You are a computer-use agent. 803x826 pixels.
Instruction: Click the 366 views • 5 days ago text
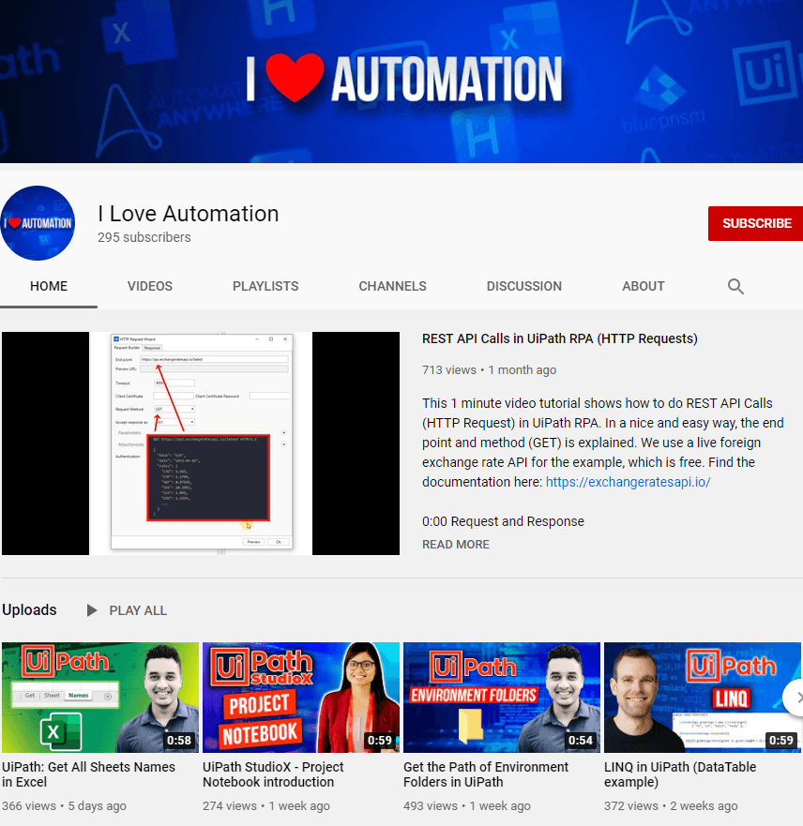pos(65,805)
